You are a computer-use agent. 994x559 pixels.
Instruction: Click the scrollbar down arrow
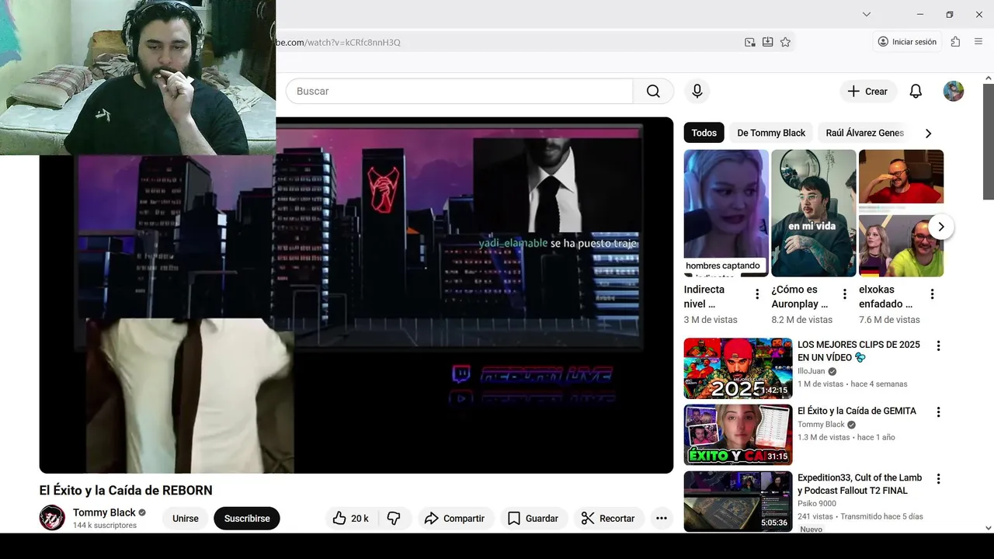click(x=989, y=527)
